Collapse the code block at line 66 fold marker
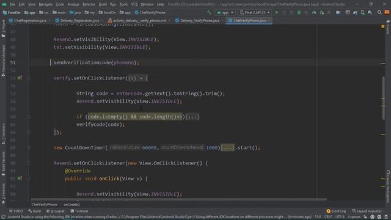 [29, 132]
